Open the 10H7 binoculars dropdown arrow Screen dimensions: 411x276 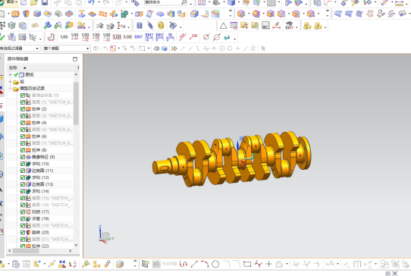(296, 27)
